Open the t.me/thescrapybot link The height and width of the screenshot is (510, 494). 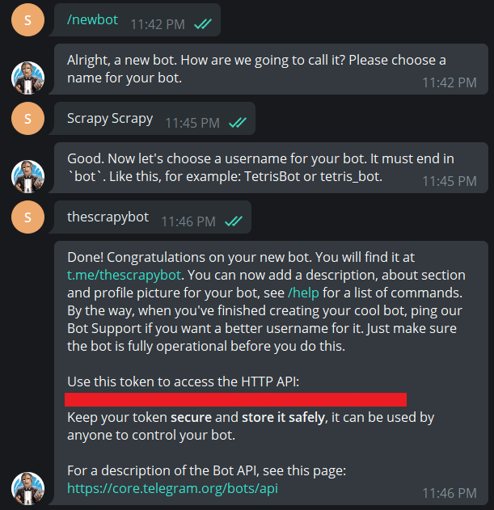pyautogui.click(x=126, y=274)
